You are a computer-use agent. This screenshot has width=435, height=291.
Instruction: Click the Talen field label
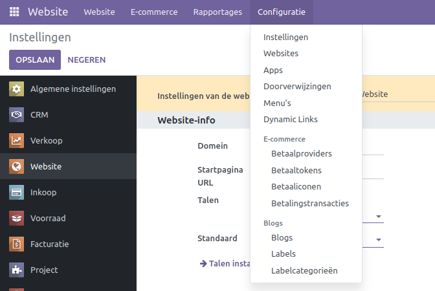[x=208, y=200]
